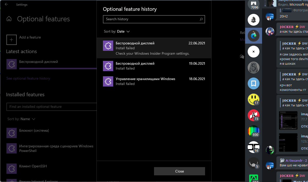
Task: Select 'Check your Windows Insider Program settings.' text
Action: click(152, 53)
